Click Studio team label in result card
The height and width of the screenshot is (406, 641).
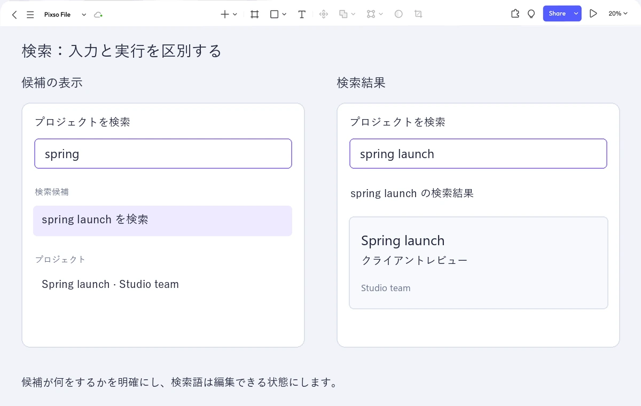[386, 288]
